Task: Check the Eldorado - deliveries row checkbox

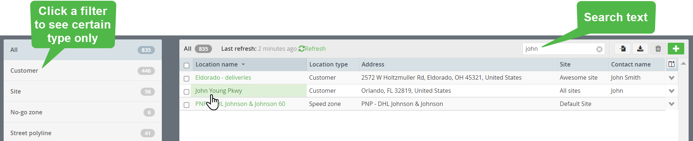Action: point(186,79)
